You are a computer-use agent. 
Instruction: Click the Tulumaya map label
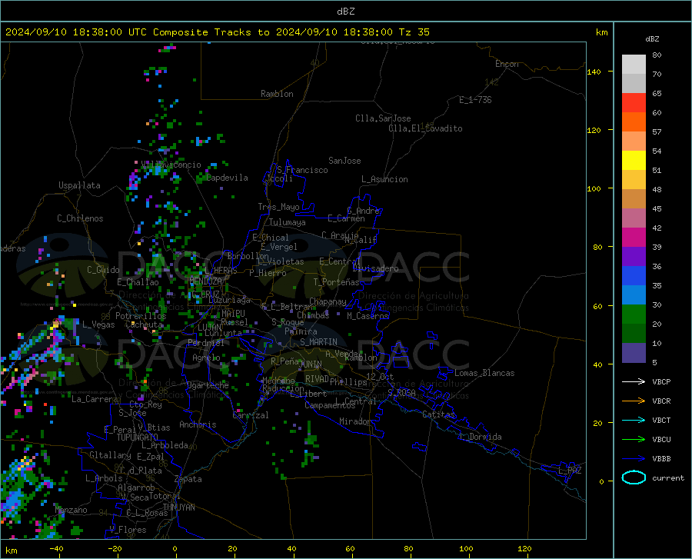coord(288,222)
